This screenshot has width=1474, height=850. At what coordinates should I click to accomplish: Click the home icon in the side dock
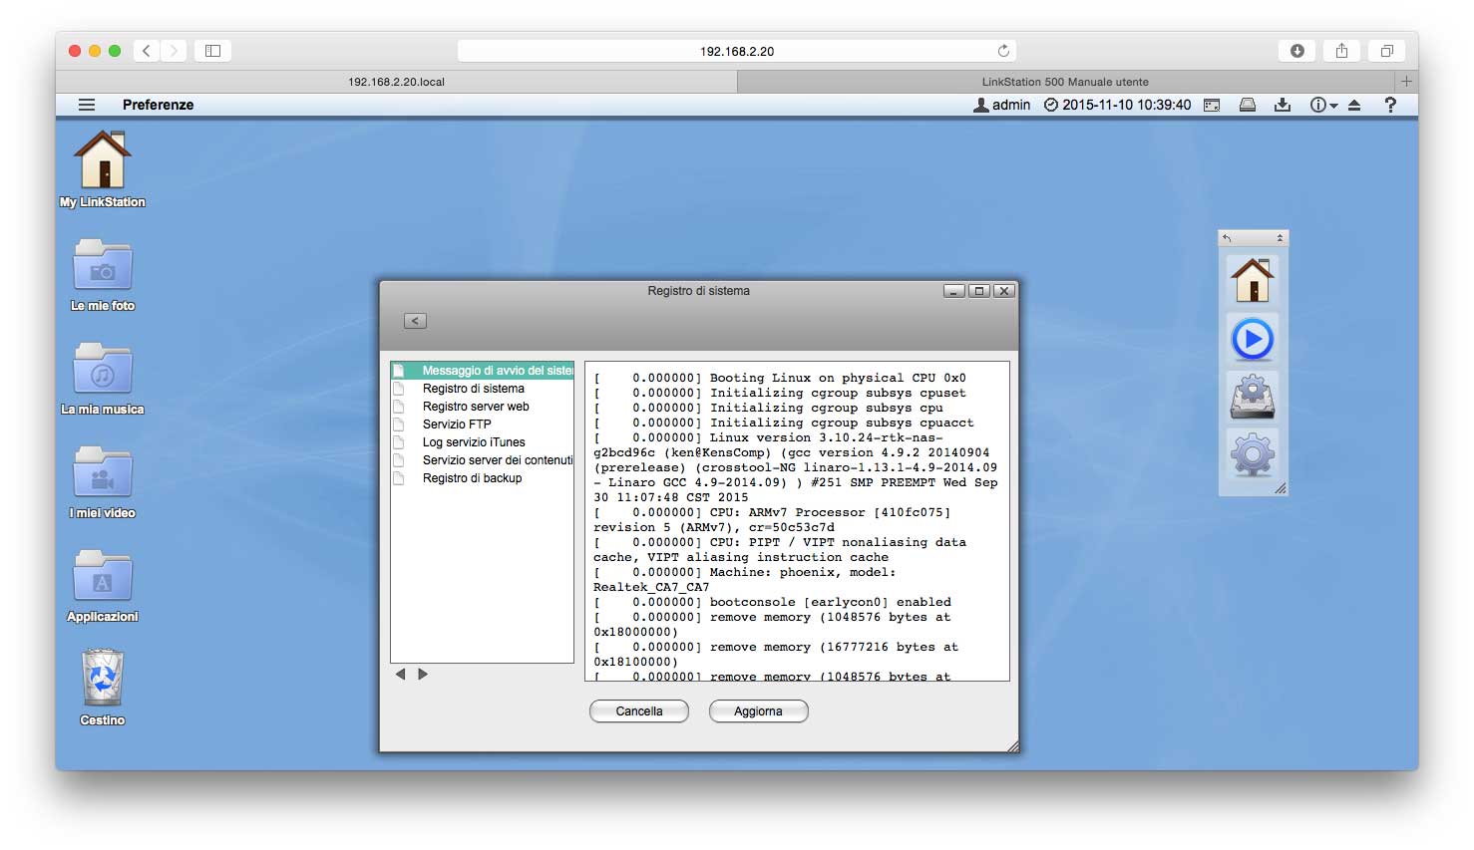pyautogui.click(x=1253, y=280)
